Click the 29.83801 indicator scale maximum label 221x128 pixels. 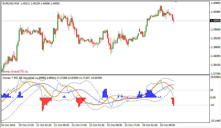pyautogui.click(x=215, y=77)
